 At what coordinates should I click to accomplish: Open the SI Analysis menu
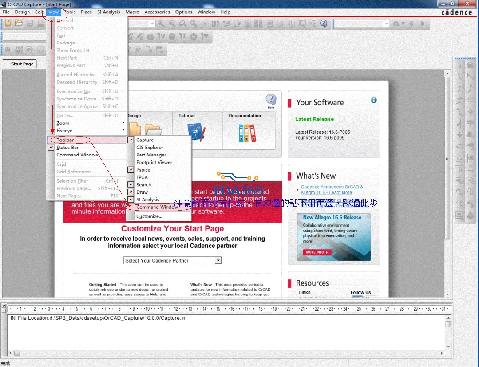coord(108,12)
